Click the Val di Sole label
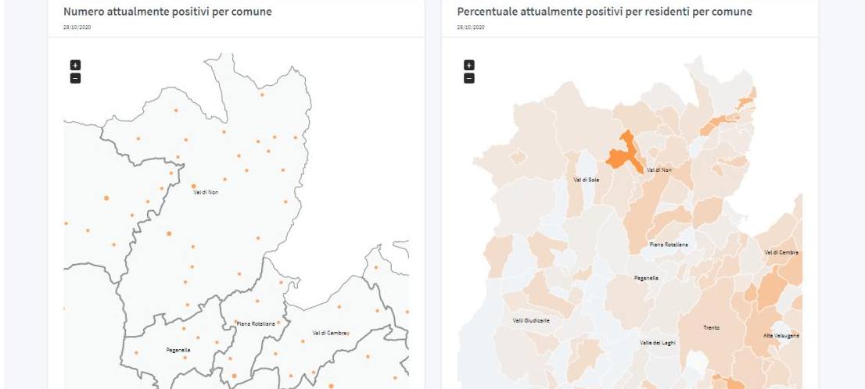The image size is (865, 389). click(x=586, y=180)
